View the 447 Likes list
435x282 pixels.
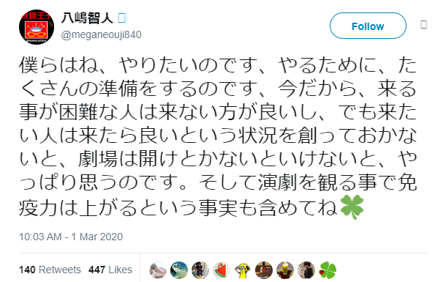tap(110, 270)
